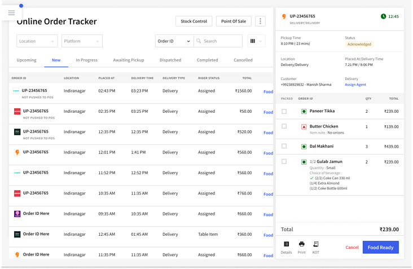Click platform icon of 11:52 PM order

pos(17,173)
